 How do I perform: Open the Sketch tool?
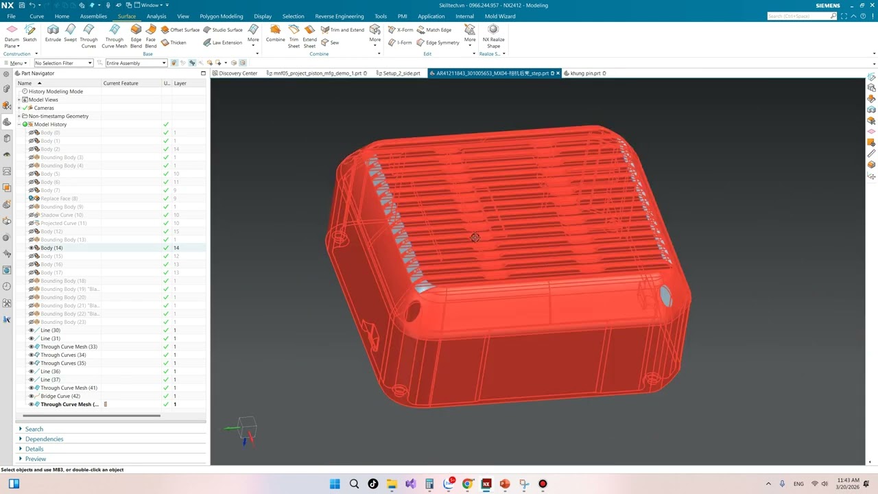[29, 34]
